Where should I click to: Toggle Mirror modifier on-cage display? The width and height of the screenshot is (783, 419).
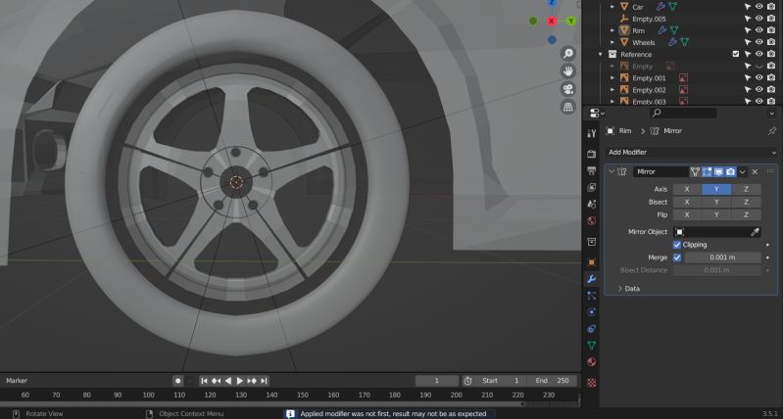(x=695, y=171)
